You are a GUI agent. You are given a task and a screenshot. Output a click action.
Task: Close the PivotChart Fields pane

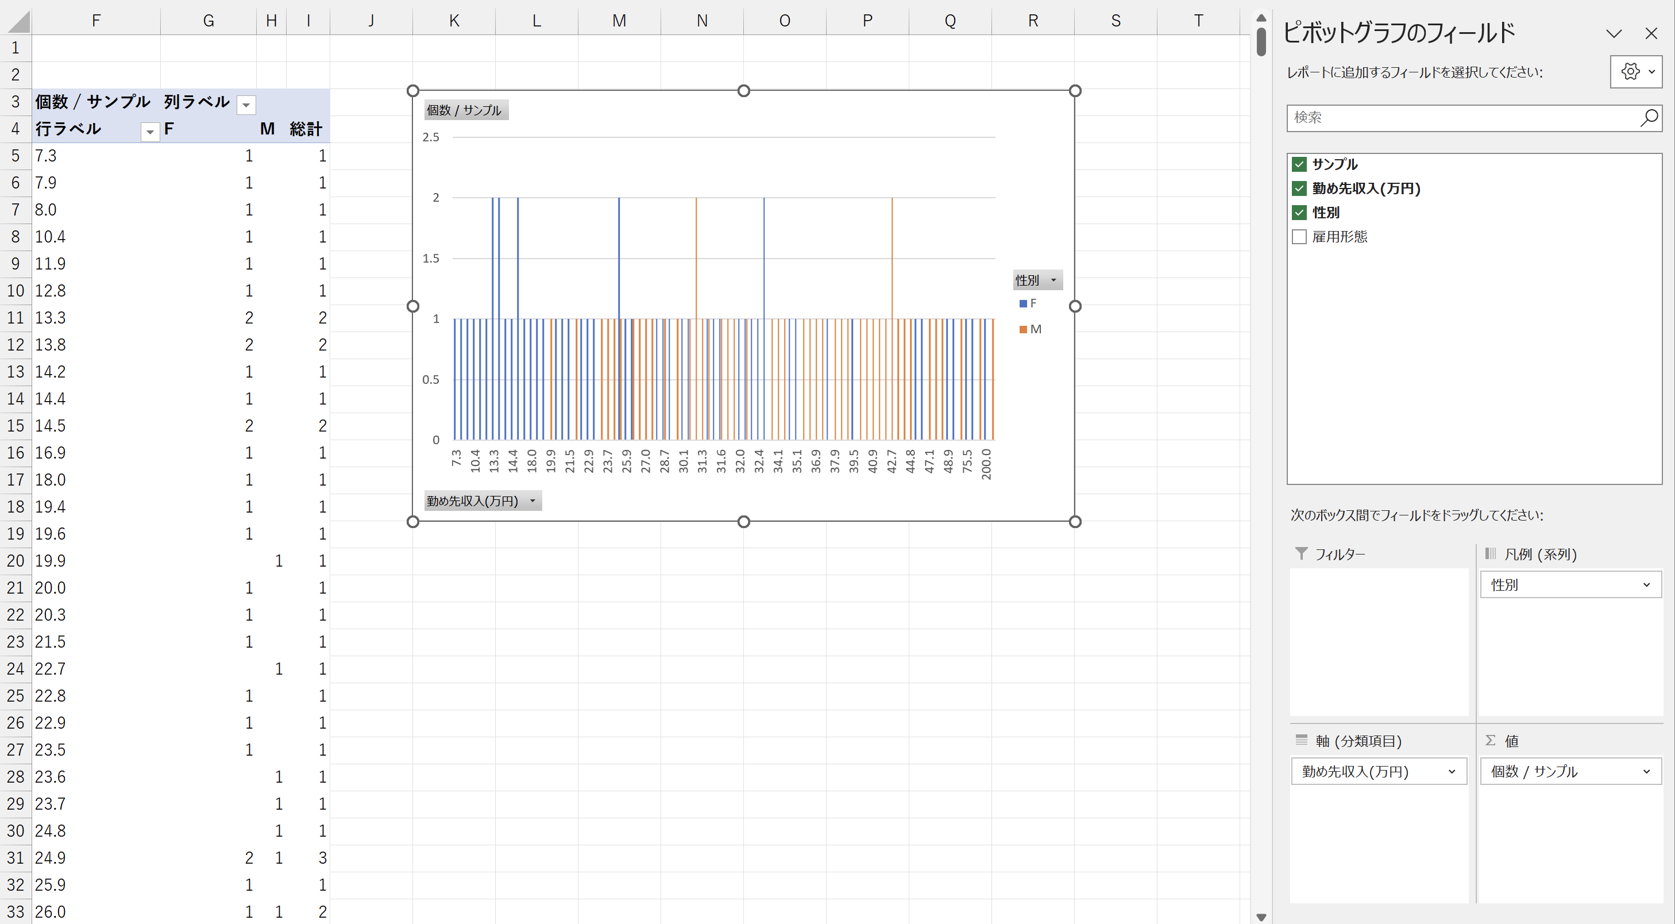pyautogui.click(x=1650, y=34)
